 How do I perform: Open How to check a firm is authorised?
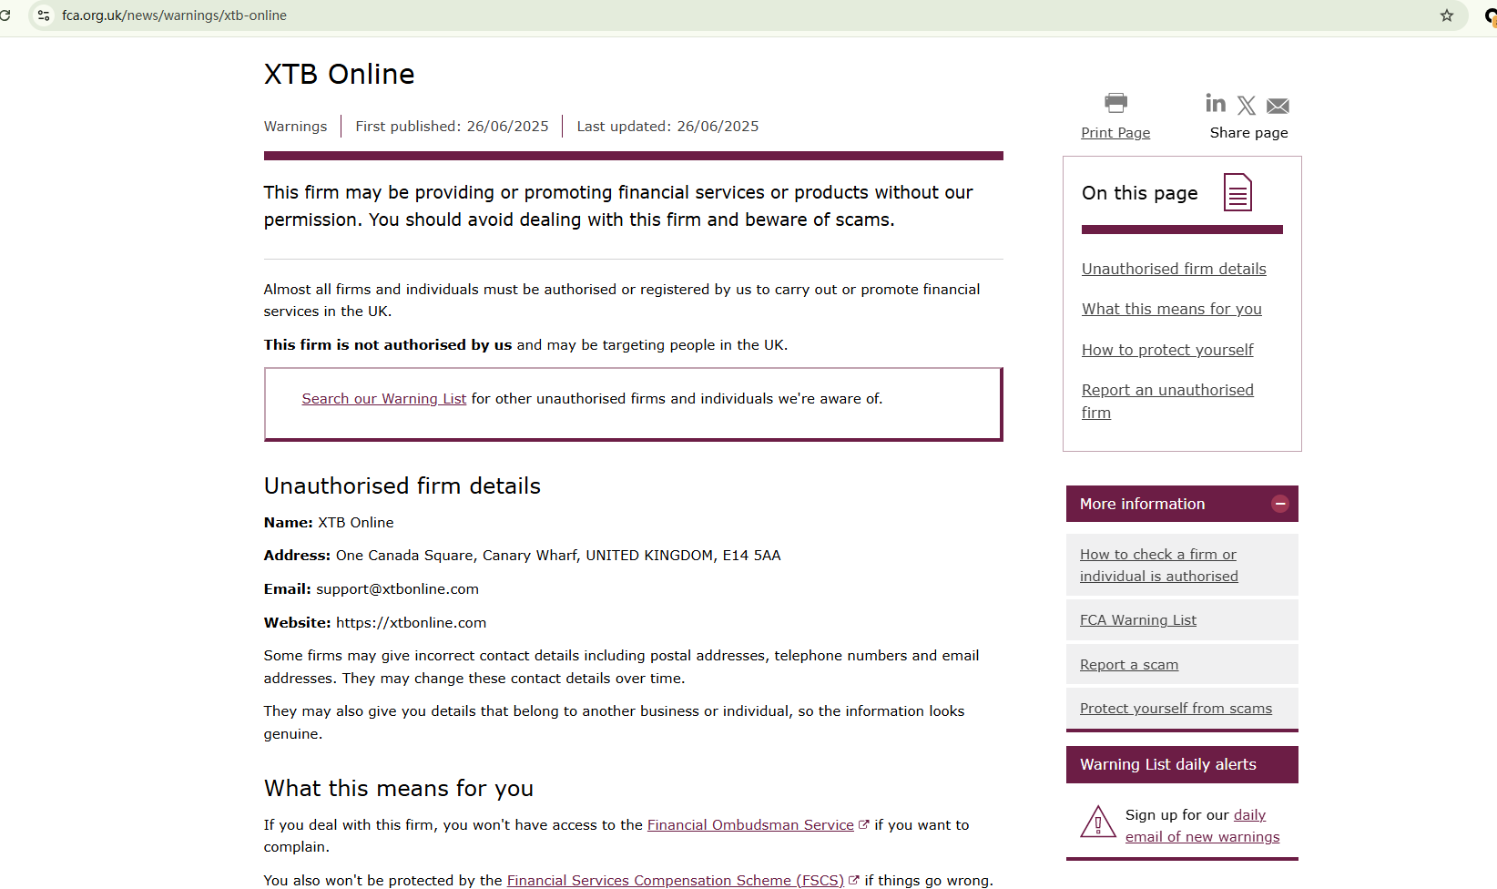pos(1158,565)
